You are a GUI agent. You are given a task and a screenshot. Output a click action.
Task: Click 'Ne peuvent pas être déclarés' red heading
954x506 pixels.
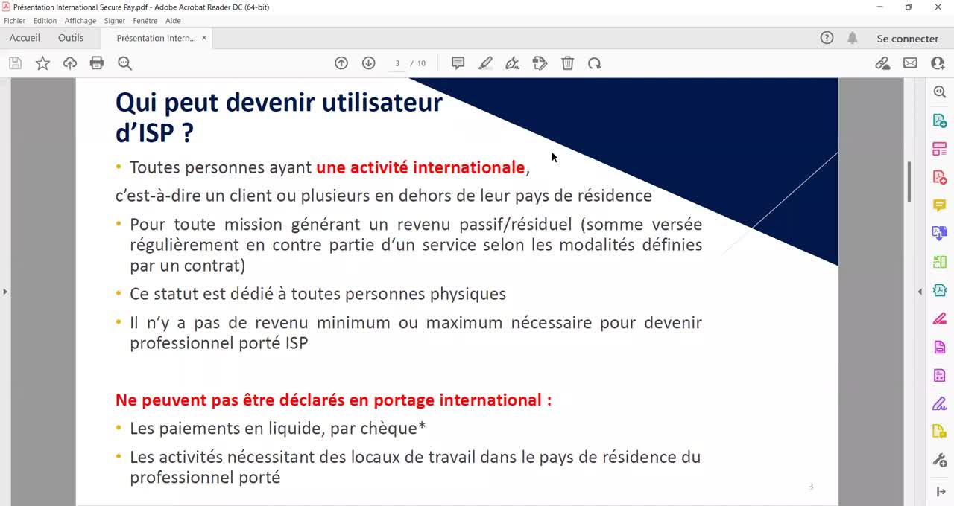(x=333, y=400)
